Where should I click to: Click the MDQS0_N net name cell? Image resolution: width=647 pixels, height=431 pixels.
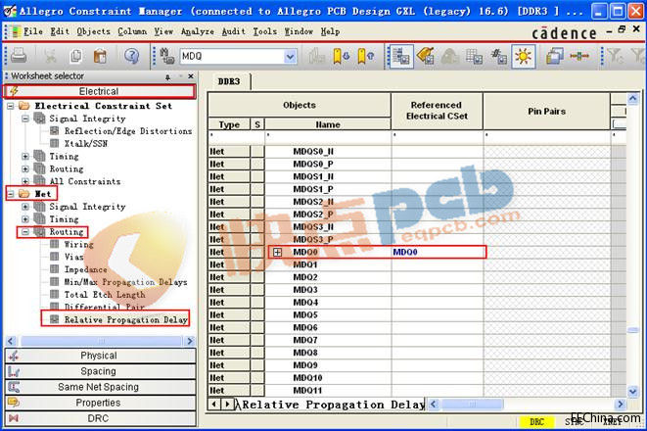(x=328, y=152)
